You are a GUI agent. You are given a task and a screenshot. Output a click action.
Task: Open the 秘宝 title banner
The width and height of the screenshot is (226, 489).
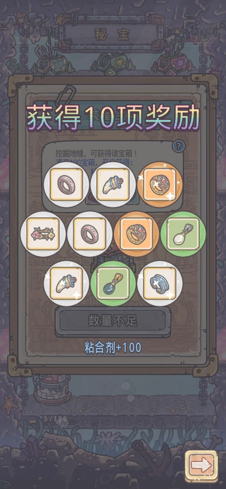coord(112,34)
